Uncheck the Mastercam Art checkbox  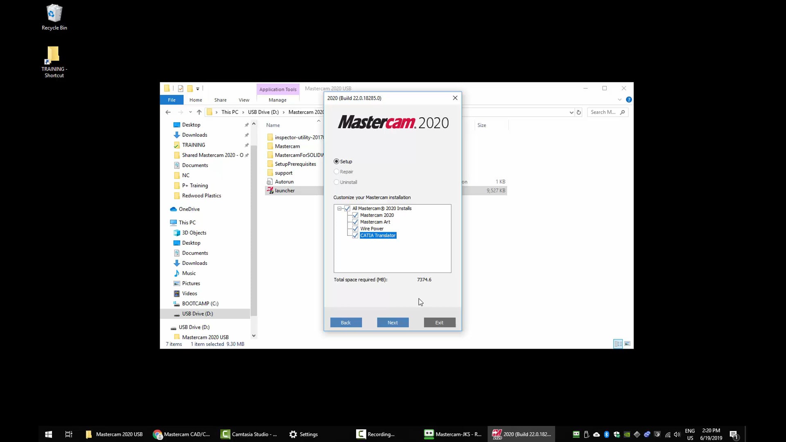[355, 222]
